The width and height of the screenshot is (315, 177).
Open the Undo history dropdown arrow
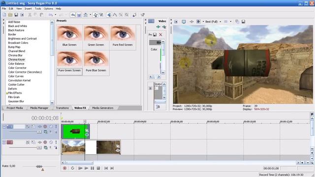tap(56, 15)
